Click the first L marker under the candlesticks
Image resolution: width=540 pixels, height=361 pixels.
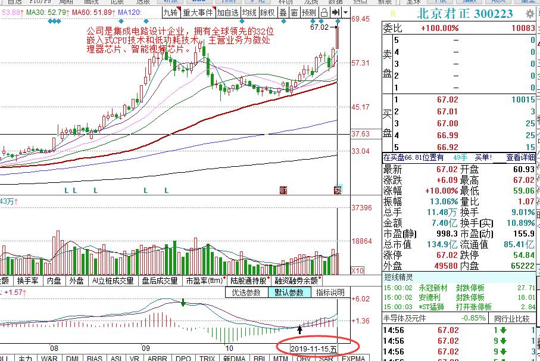coord(67,190)
